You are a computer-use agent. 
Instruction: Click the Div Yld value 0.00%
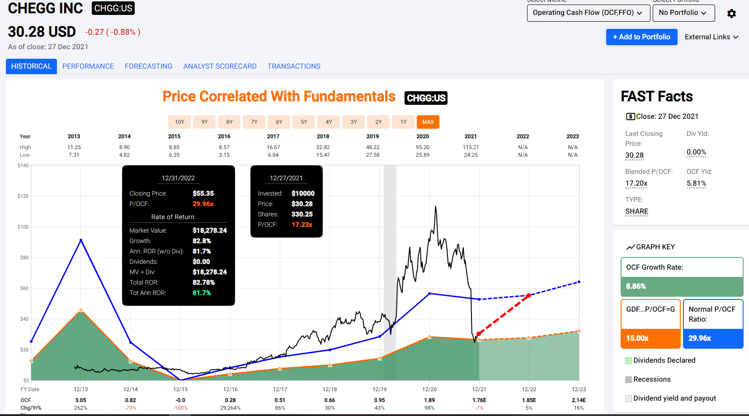(x=696, y=152)
